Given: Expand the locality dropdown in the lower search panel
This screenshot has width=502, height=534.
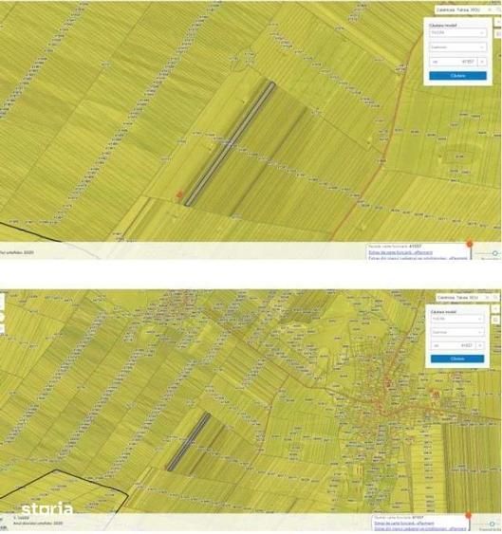Looking at the screenshot, I should point(457,332).
